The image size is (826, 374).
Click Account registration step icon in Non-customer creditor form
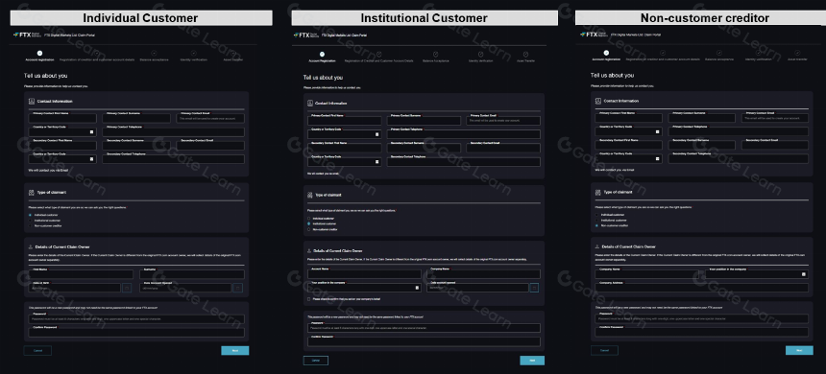point(606,53)
